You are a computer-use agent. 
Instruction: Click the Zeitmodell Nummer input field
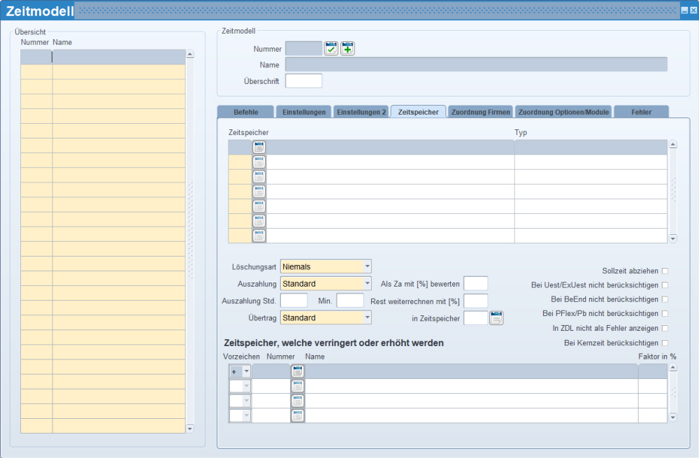303,48
